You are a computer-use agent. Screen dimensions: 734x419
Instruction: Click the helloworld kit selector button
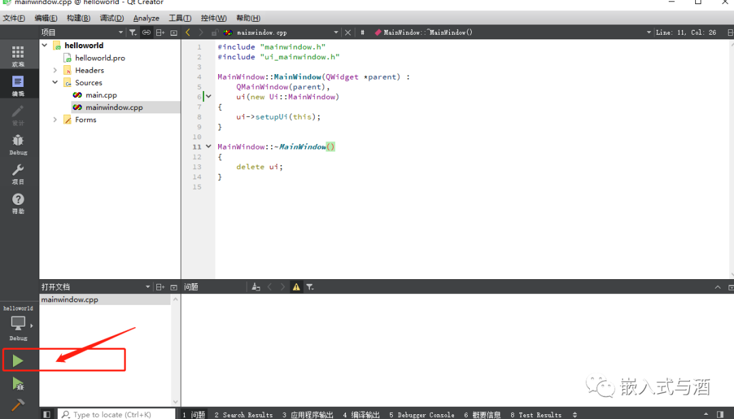point(18,323)
